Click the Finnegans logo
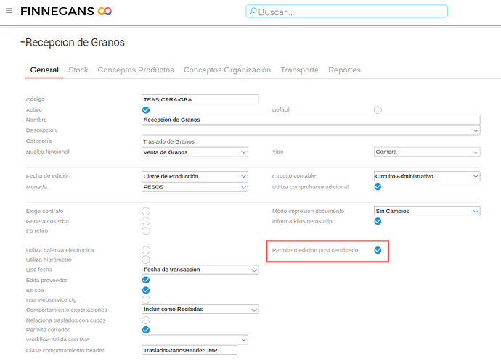 tap(66, 11)
